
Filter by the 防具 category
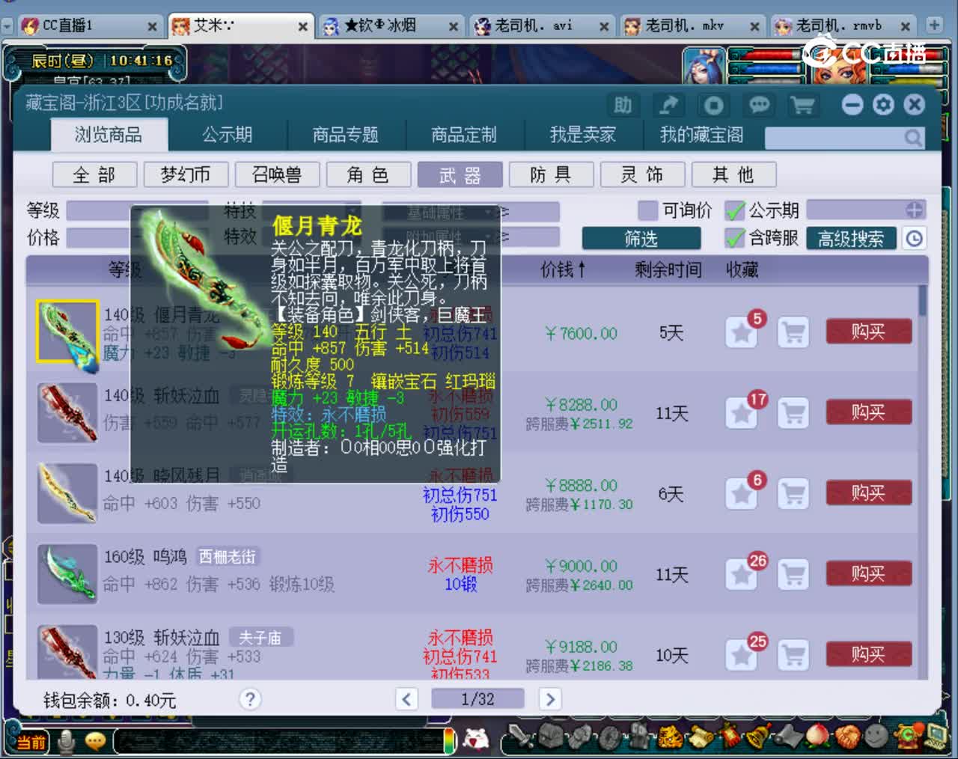pos(551,175)
